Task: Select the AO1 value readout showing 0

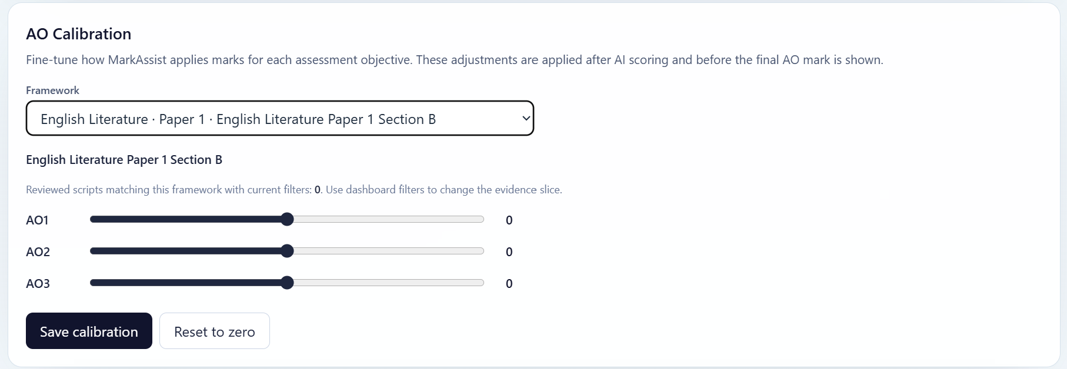Action: coord(509,220)
